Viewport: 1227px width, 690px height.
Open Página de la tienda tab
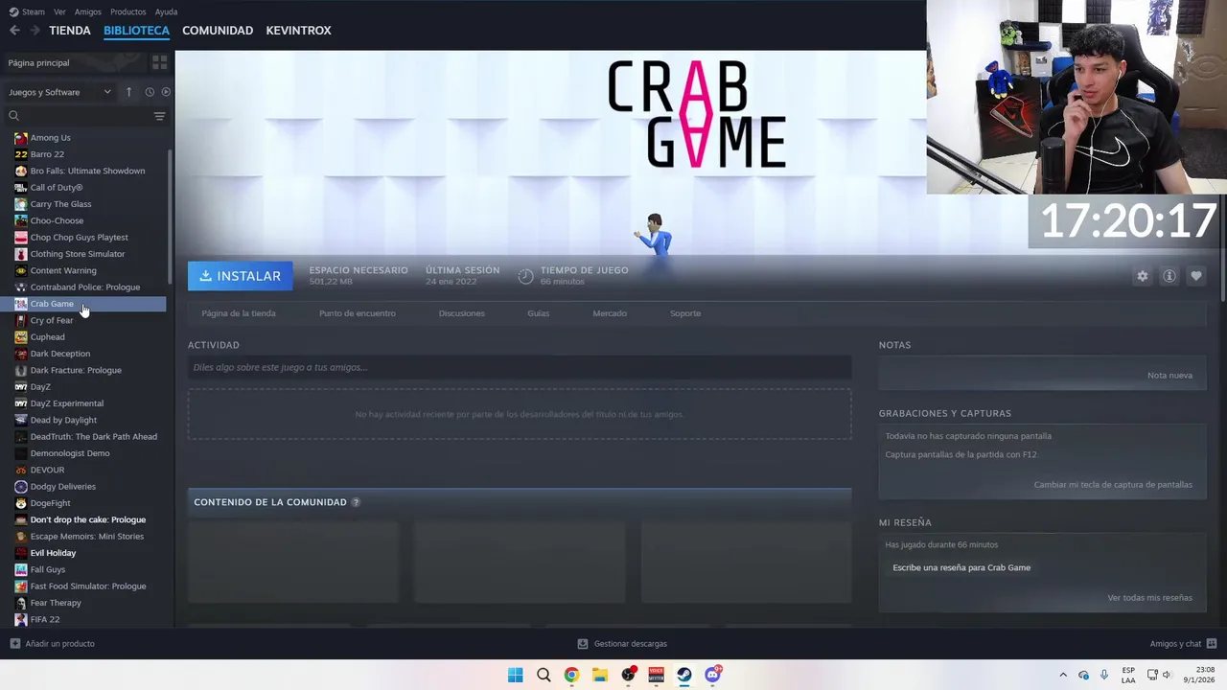(x=239, y=313)
